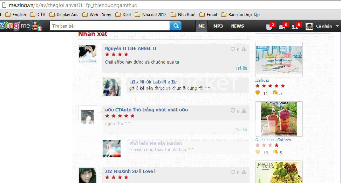Screen dimensions: 341x183
Task: Click the Zing Me logo
Action: tap(20, 26)
